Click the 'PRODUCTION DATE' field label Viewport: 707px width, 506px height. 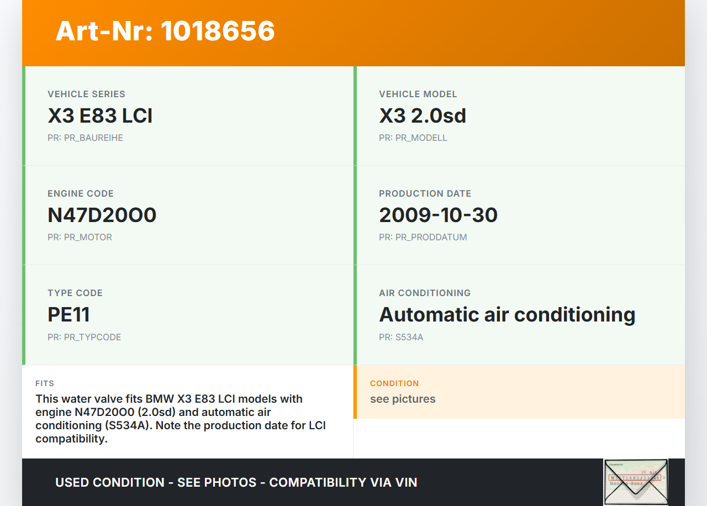[425, 193]
